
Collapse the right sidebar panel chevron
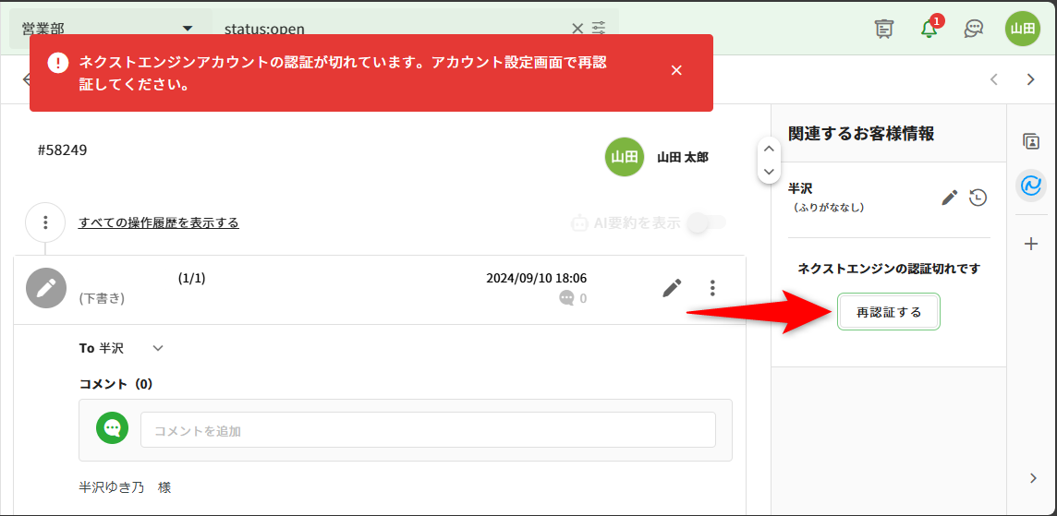1032,477
